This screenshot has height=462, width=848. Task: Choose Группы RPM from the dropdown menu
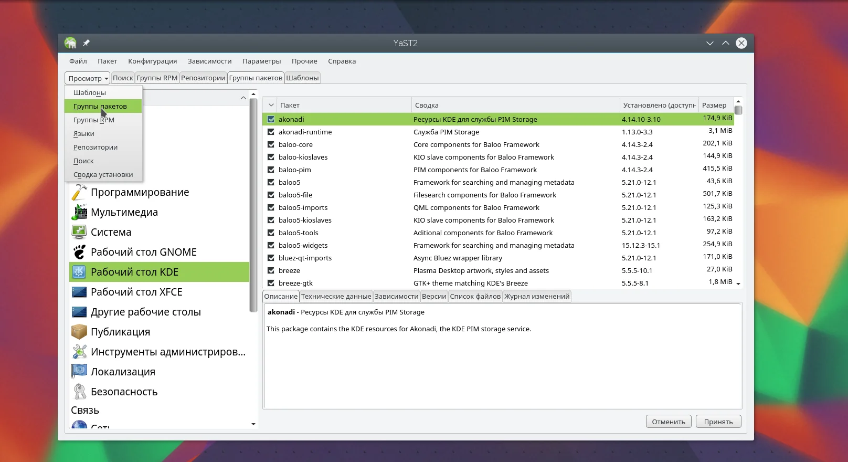[94, 120]
